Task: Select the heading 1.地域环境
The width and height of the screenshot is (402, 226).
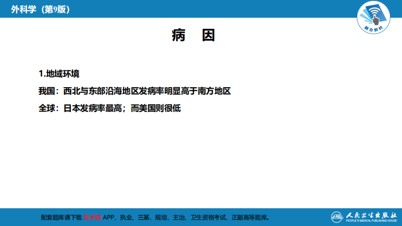Action: pos(59,74)
